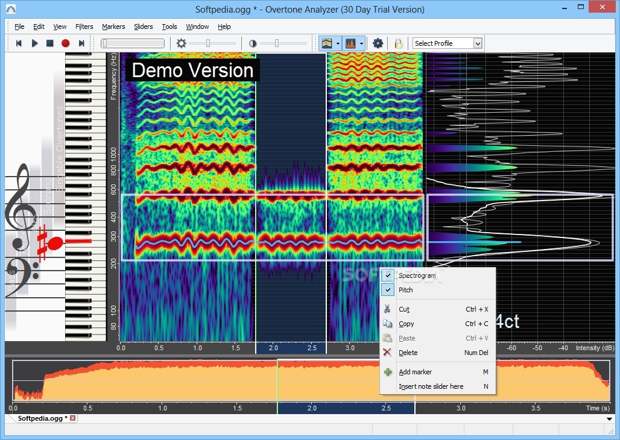Open the Help menu
Viewport: 620px width, 440px height.
click(224, 27)
